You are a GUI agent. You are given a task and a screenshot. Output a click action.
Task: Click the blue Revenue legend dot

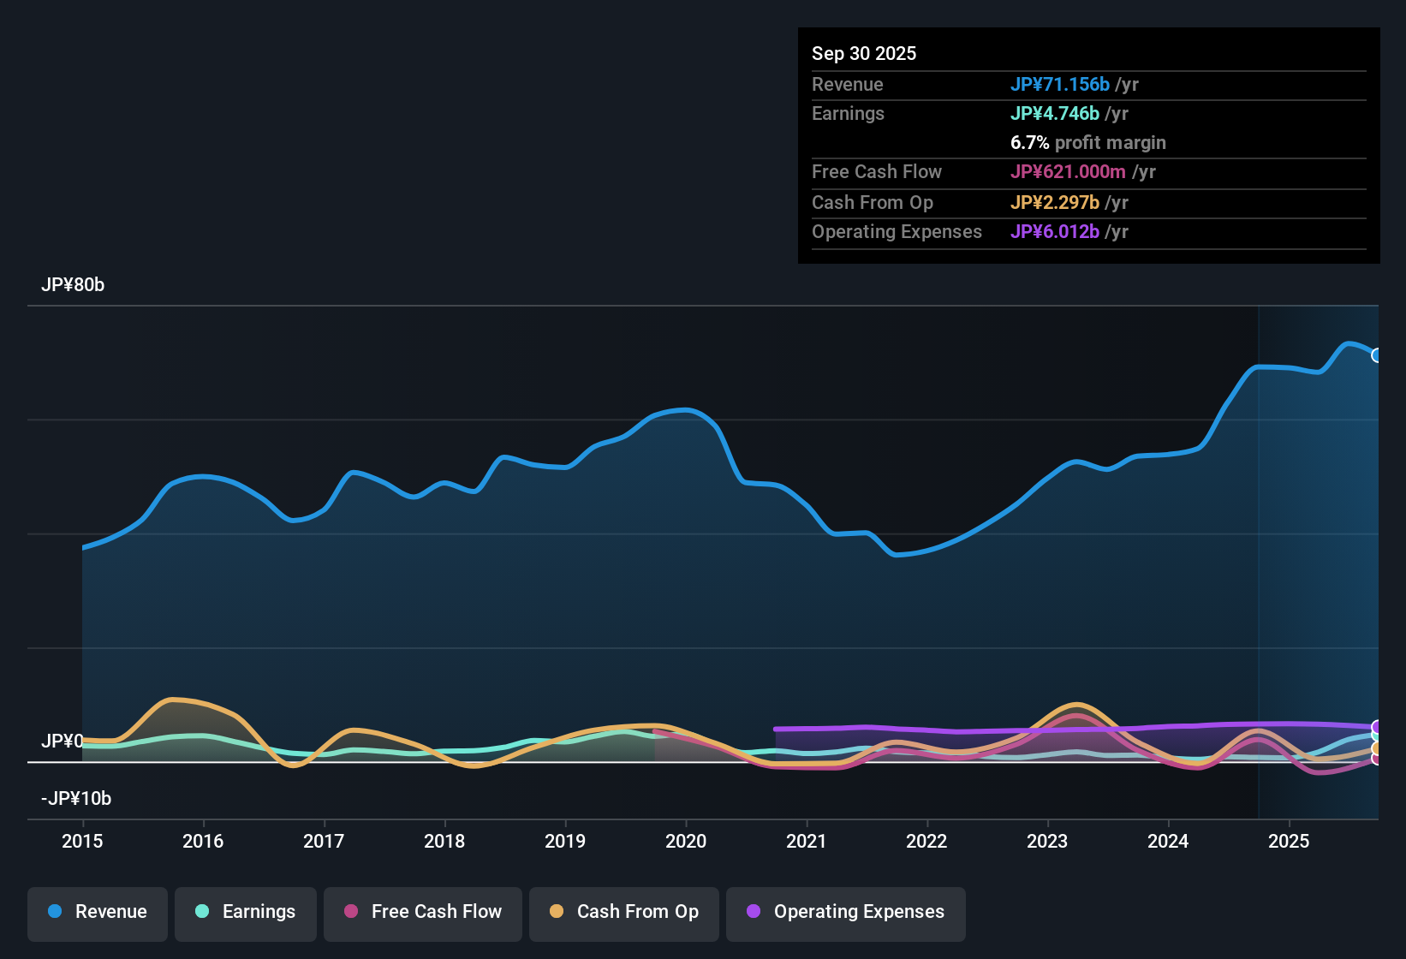54,912
